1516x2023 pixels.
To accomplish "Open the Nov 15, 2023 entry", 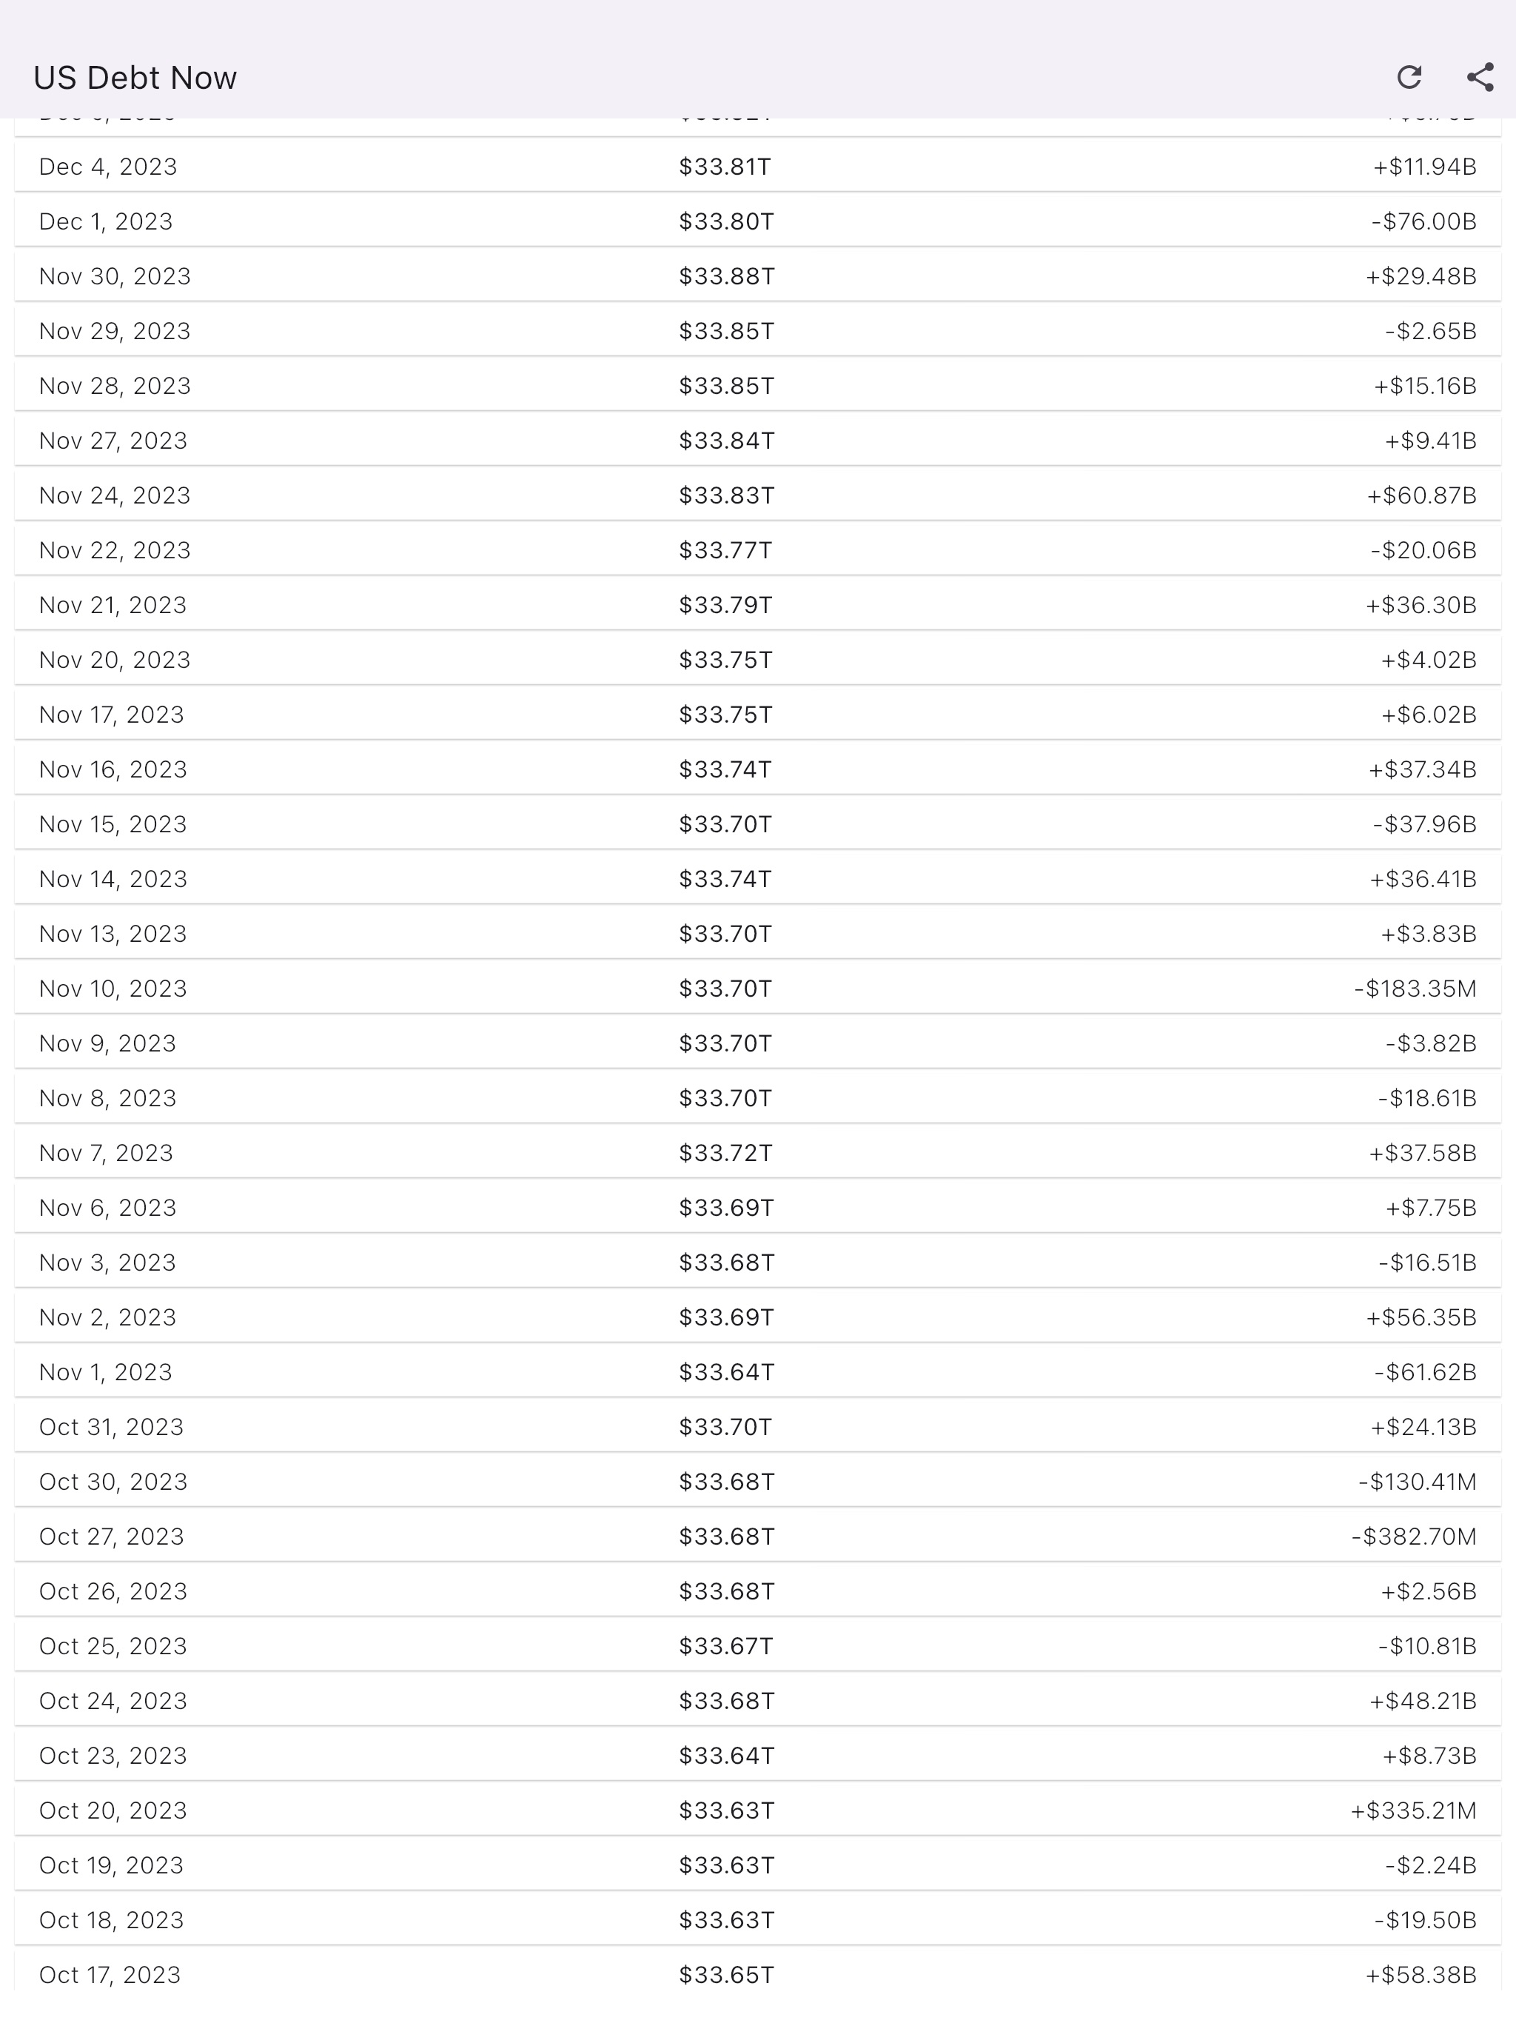I will click(x=758, y=824).
